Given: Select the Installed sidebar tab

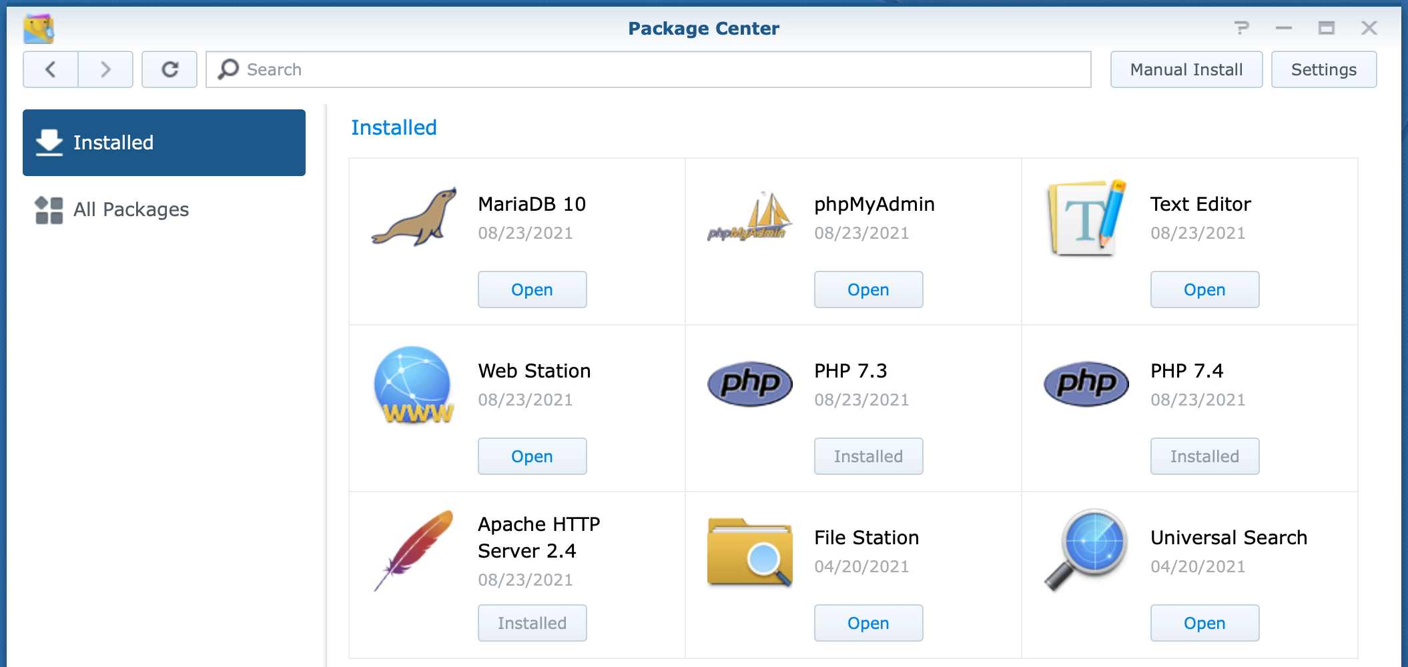Looking at the screenshot, I should pos(164,143).
